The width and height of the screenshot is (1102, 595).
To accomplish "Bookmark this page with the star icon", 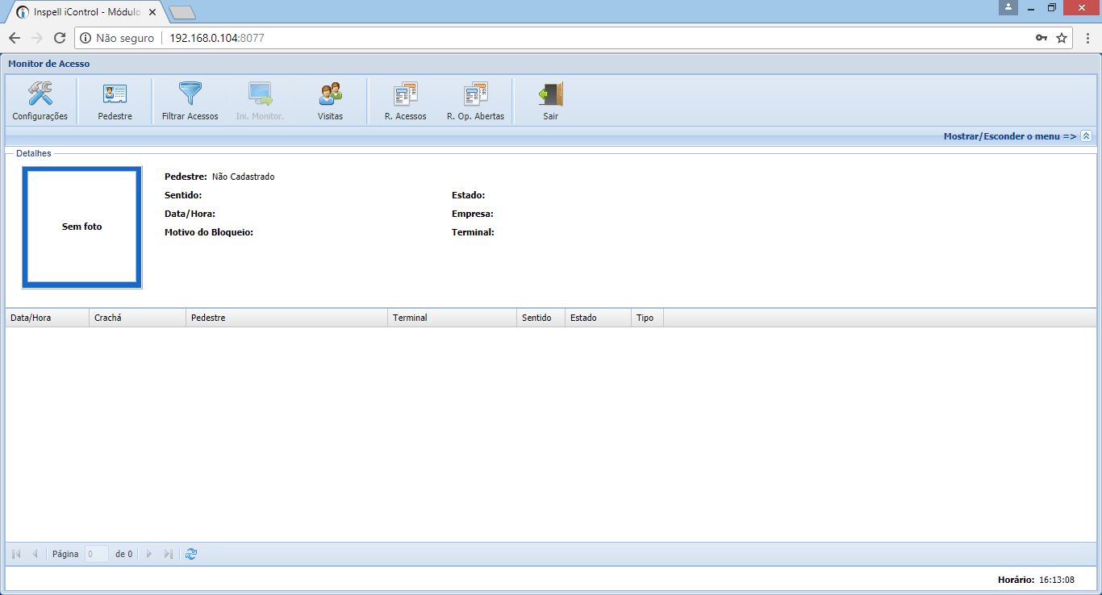I will [x=1062, y=38].
